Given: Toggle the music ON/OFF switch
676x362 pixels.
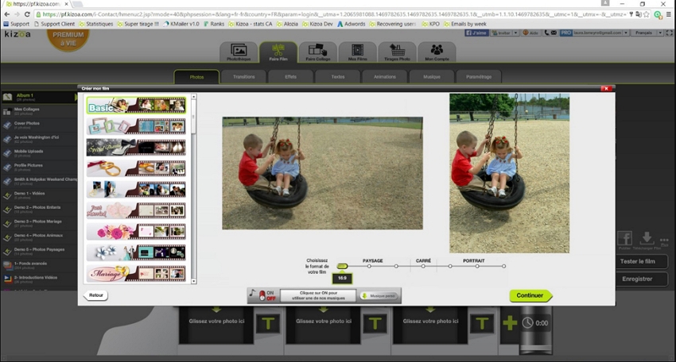Looking at the screenshot, I should [261, 295].
